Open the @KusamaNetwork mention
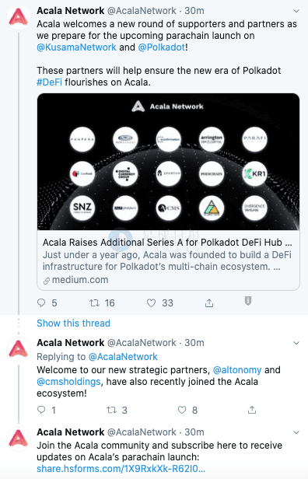Screen dimensions: 308x479 (x=76, y=47)
